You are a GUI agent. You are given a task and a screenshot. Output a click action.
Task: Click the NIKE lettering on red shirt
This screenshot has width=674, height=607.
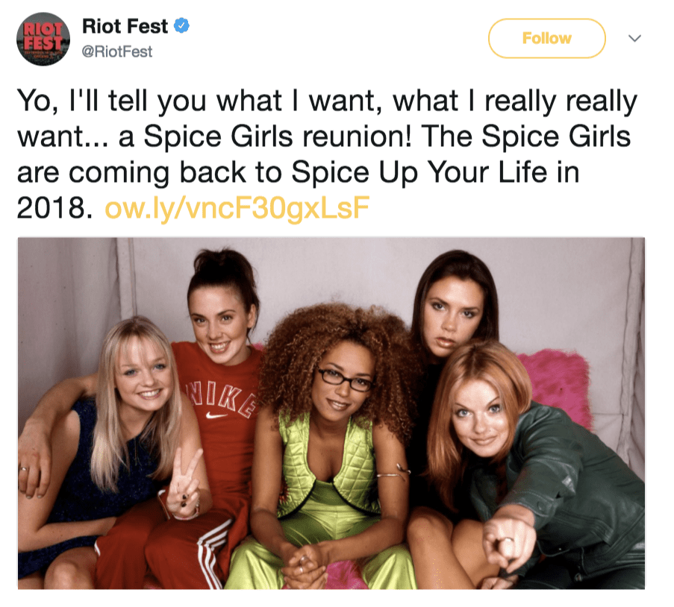point(222,400)
